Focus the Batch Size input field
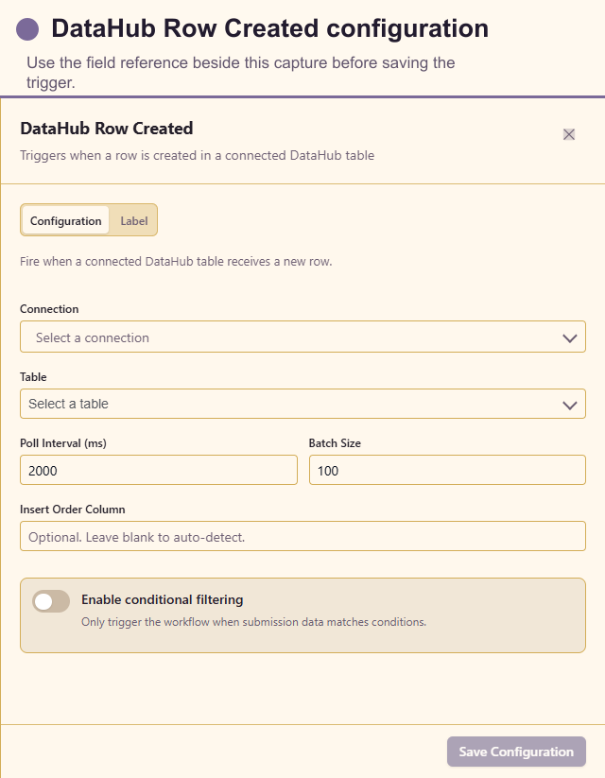The width and height of the screenshot is (605, 778). (x=447, y=470)
